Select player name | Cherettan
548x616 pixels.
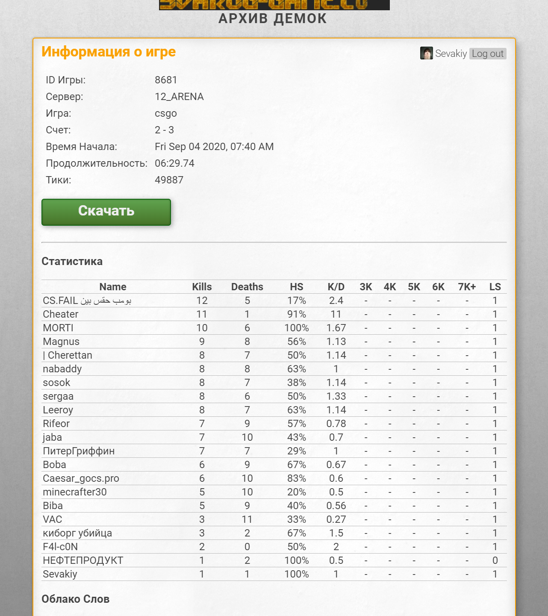pyautogui.click(x=68, y=355)
